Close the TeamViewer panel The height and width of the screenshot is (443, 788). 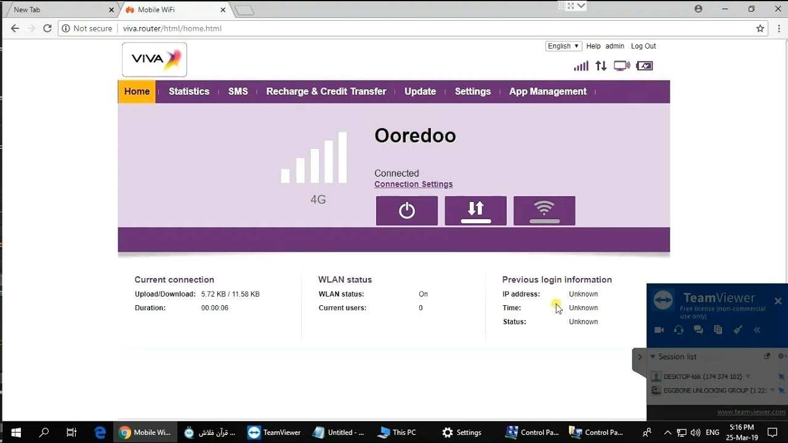click(778, 301)
